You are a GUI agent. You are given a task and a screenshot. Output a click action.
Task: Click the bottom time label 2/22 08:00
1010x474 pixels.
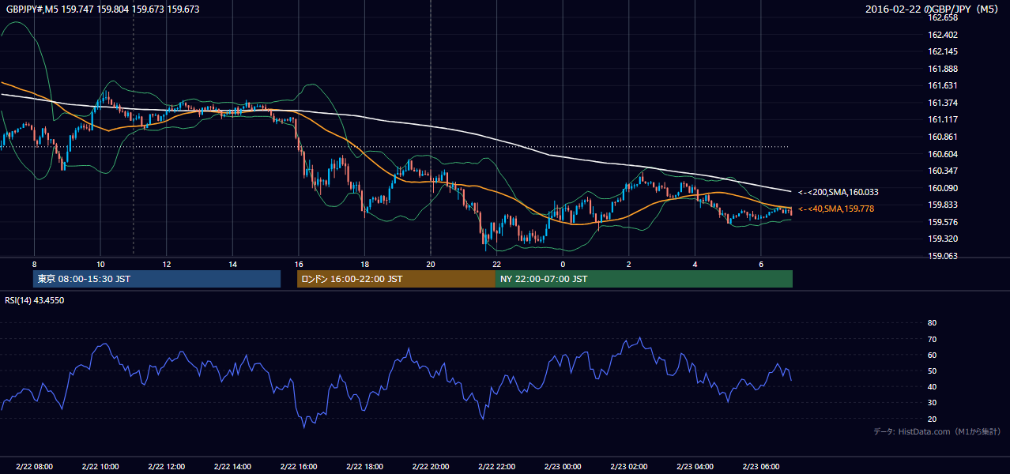[x=34, y=467]
